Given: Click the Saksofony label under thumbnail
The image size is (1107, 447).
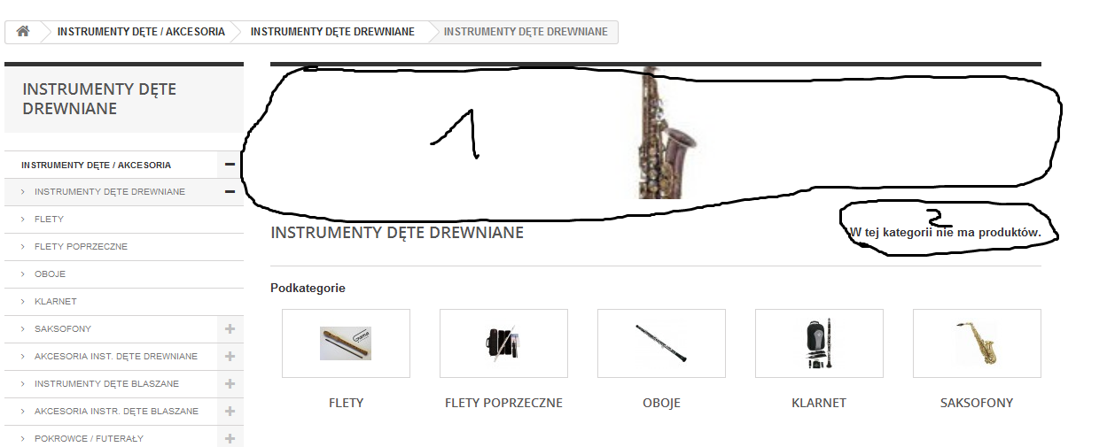Looking at the screenshot, I should [x=977, y=403].
